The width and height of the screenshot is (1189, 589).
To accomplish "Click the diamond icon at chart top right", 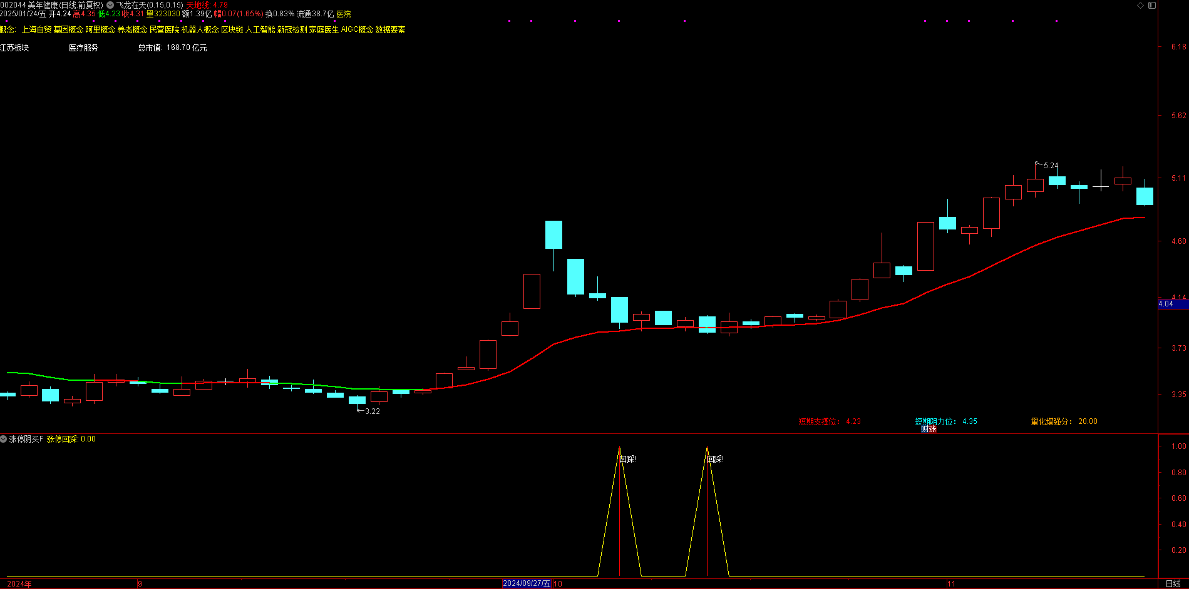I will (1141, 5).
